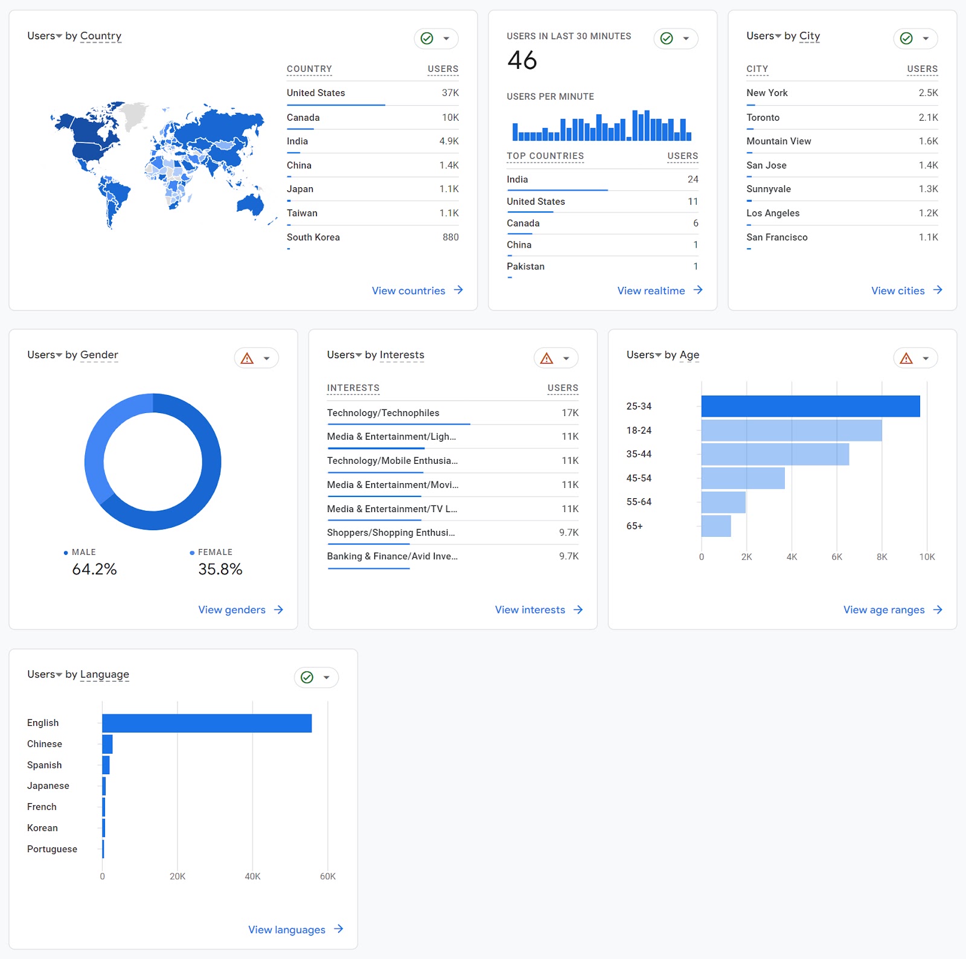
Task: Click the View genders link
Action: click(232, 609)
